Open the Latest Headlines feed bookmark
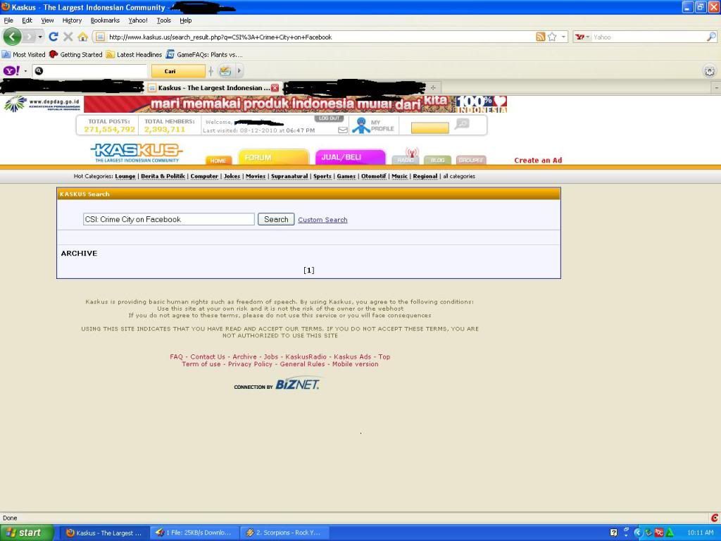The width and height of the screenshot is (721, 541). [x=134, y=54]
